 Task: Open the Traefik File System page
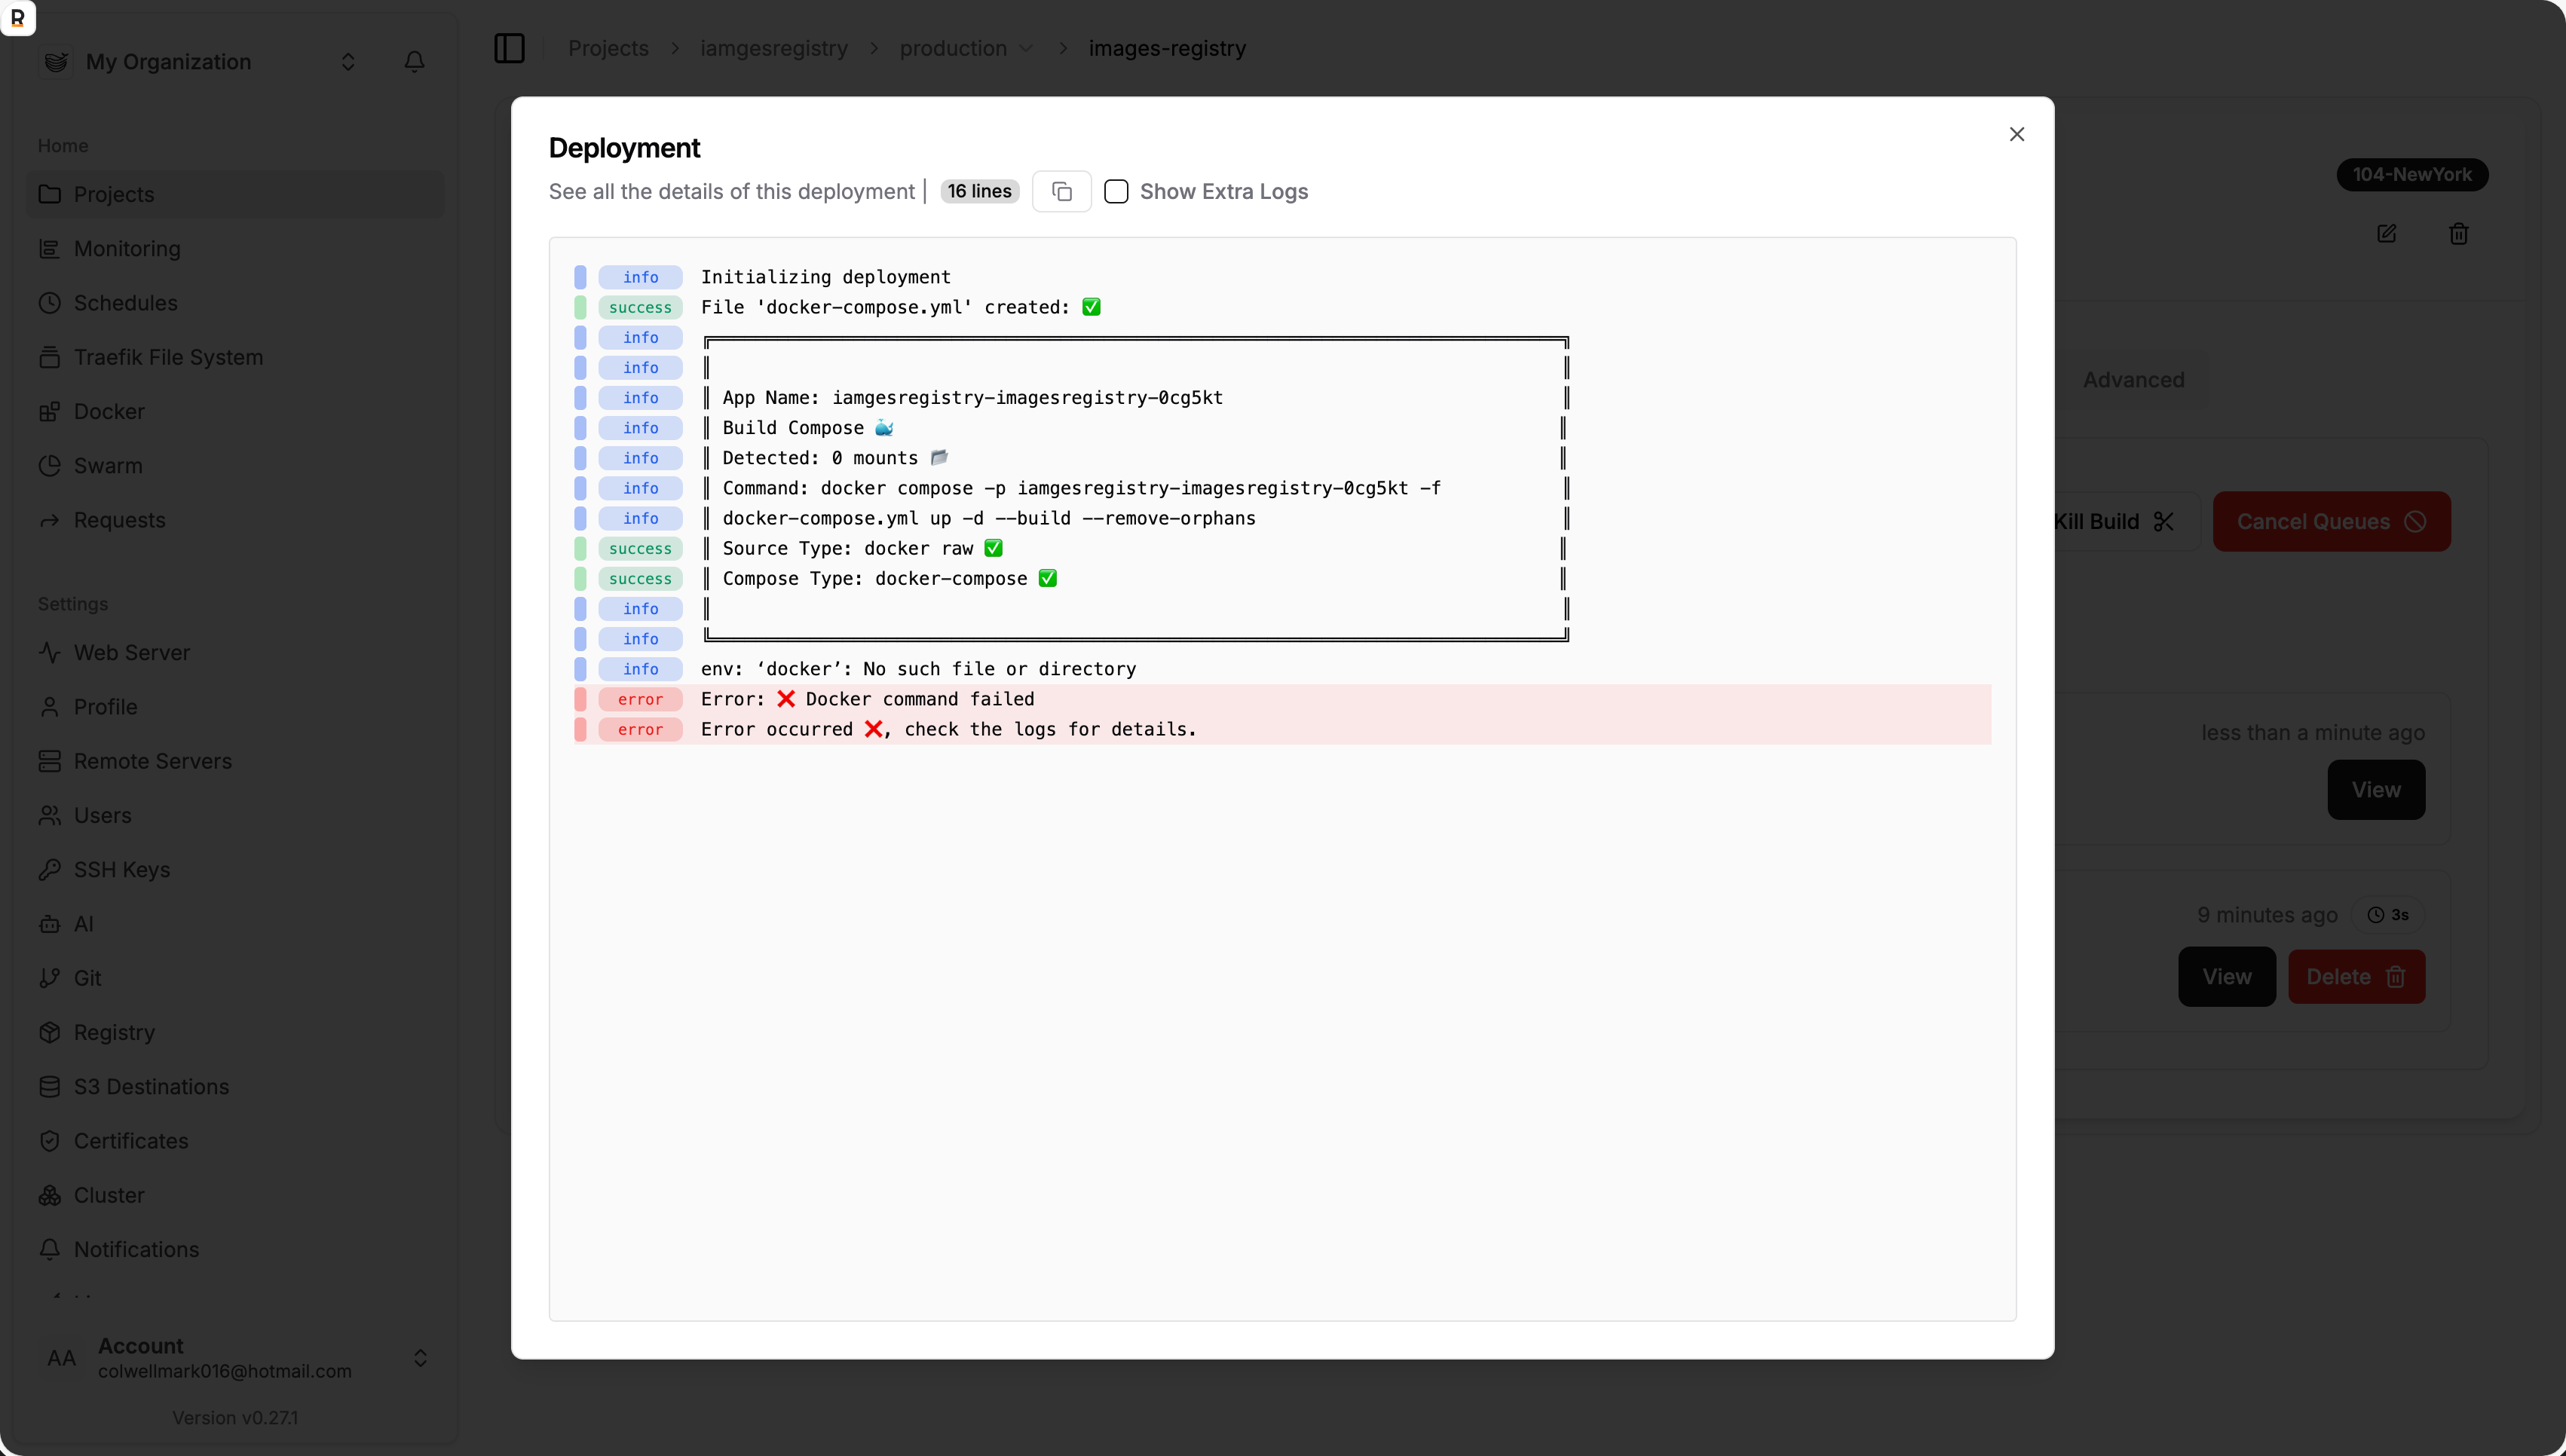coord(168,357)
